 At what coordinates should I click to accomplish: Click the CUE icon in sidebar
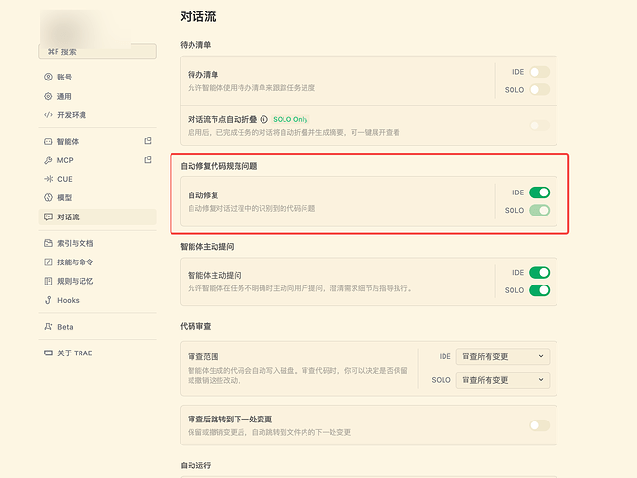pyautogui.click(x=48, y=179)
